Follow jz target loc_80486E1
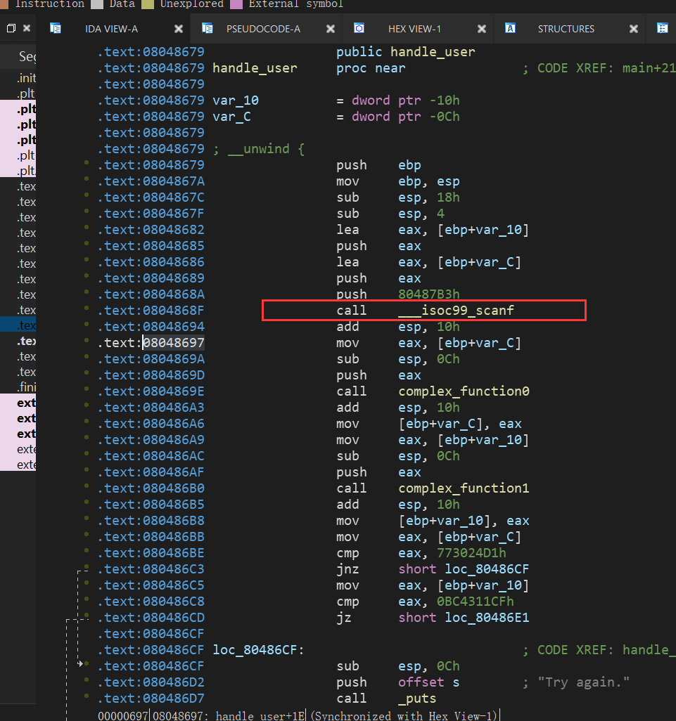Image resolution: width=676 pixels, height=721 pixels. tap(487, 618)
